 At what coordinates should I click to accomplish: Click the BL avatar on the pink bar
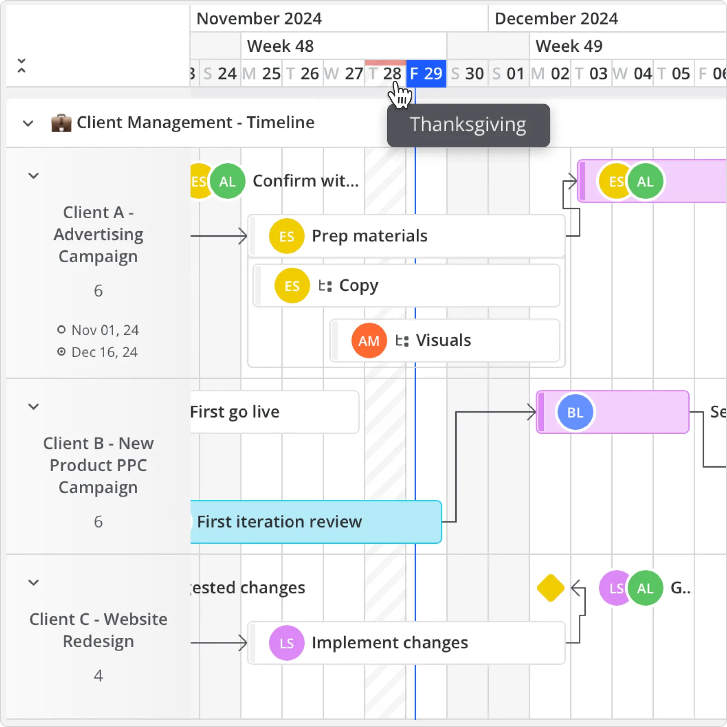(x=575, y=412)
